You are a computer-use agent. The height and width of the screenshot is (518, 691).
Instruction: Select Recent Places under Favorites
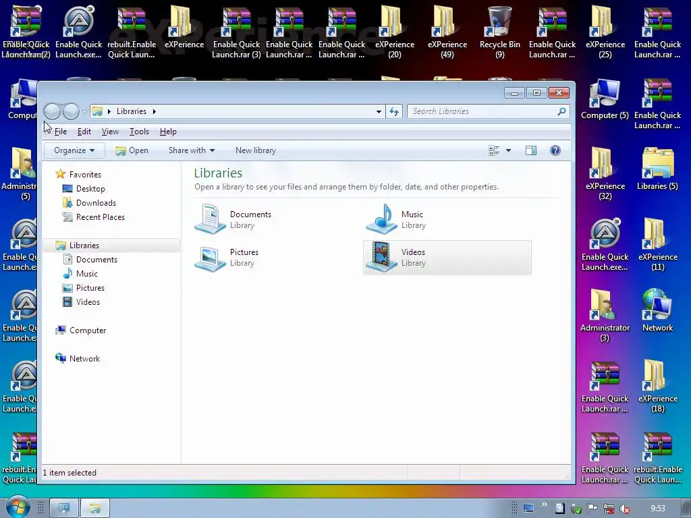tap(100, 217)
